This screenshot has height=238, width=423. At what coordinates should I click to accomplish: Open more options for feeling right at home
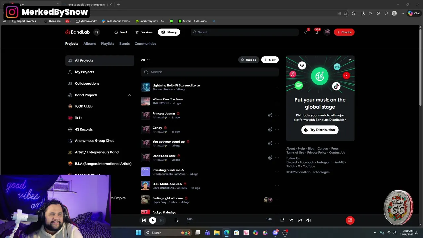point(277,200)
